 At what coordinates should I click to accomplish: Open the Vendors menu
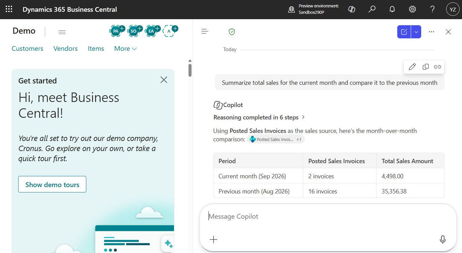pos(65,49)
